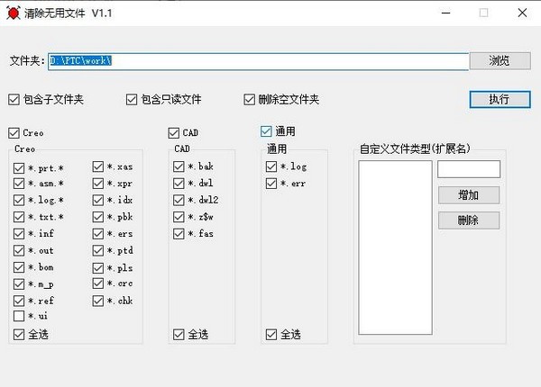The width and height of the screenshot is (541, 387).
Task: Toggle the 包含只读文件 checkbox
Action: pyautogui.click(x=132, y=100)
